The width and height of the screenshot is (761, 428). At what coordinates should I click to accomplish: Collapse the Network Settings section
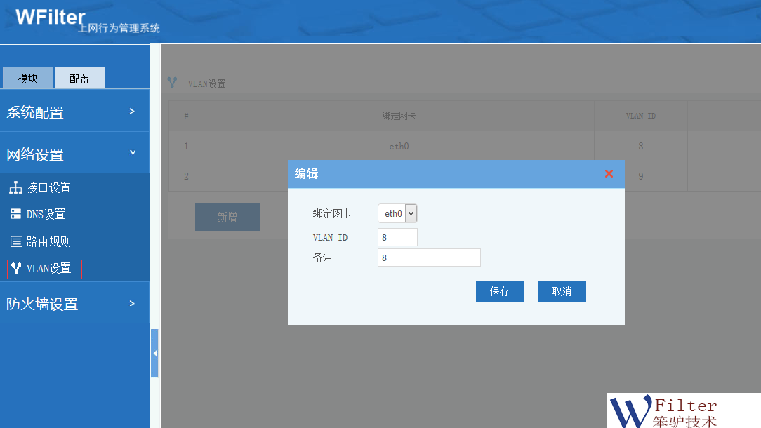pos(74,154)
